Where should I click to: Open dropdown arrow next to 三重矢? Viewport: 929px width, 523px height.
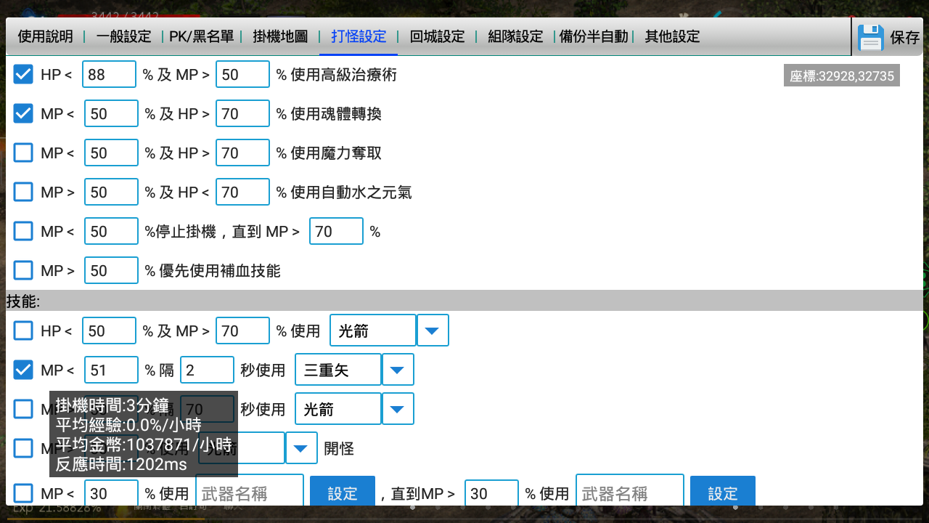[398, 370]
